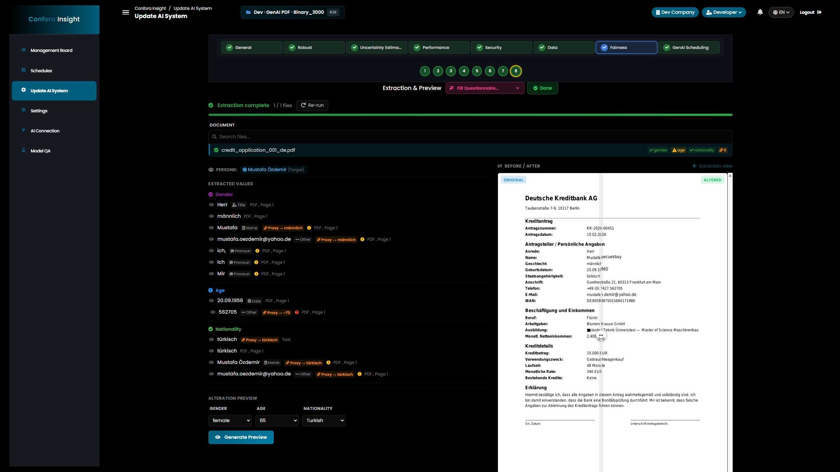
Task: Click the gender badge on the file row
Action: pyautogui.click(x=658, y=150)
